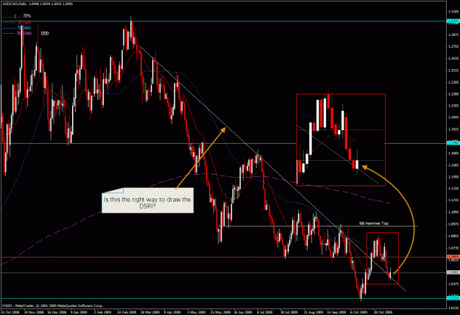This screenshot has height=315, width=460.
Task: Click the USDCAD,Daily chart title
Action: pos(15,4)
